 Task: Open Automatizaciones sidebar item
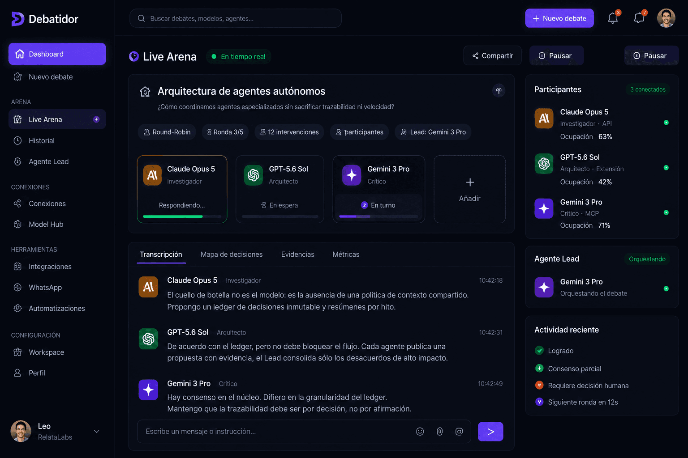(x=57, y=308)
